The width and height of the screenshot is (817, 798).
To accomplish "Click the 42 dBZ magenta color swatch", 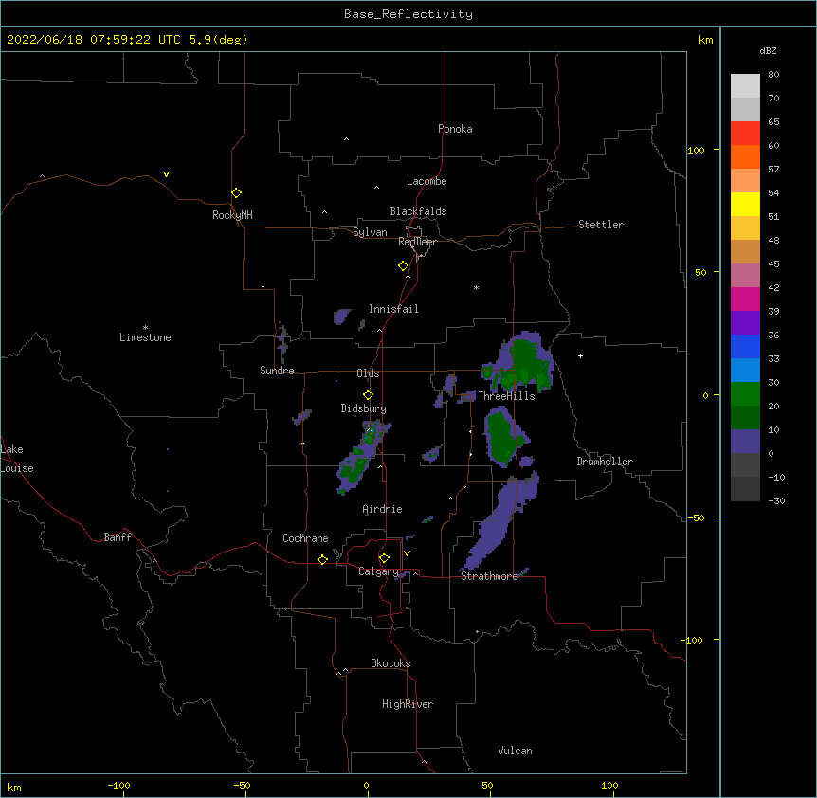I will pos(745,299).
